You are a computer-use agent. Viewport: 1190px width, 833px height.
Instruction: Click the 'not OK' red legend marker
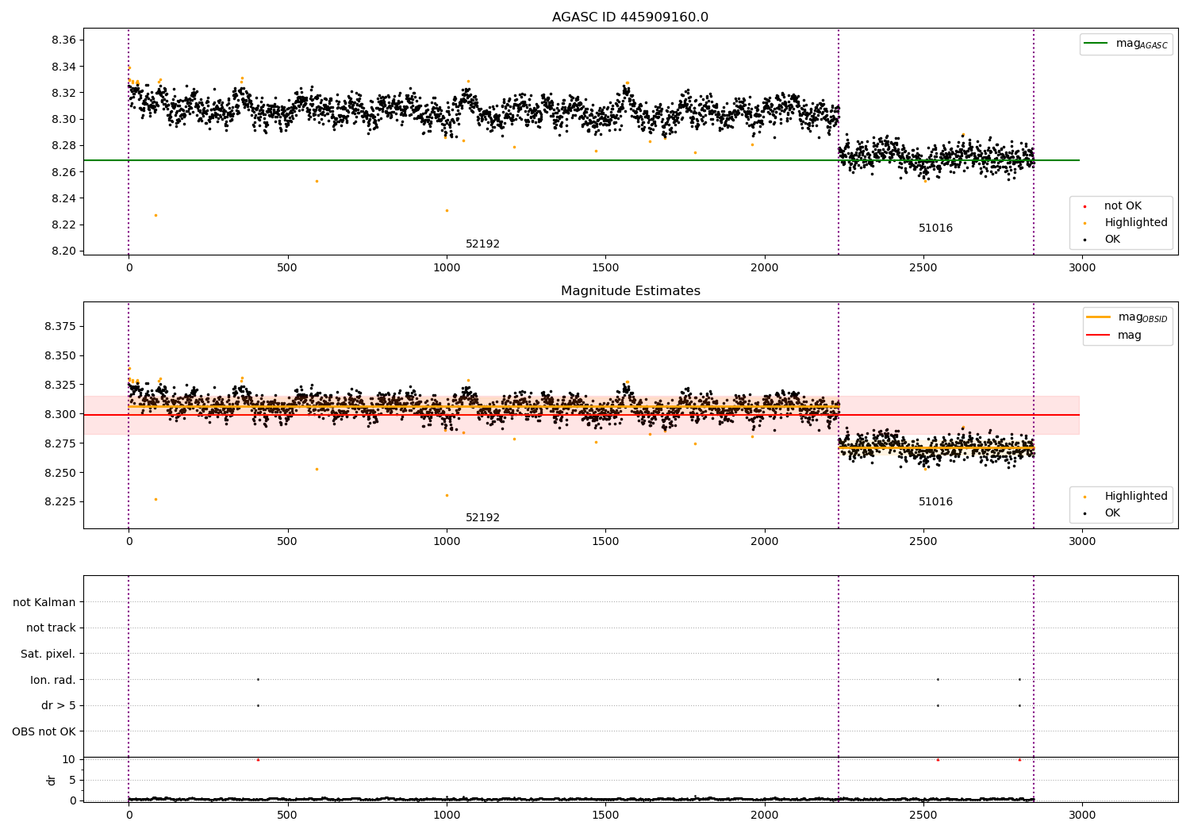point(1084,206)
